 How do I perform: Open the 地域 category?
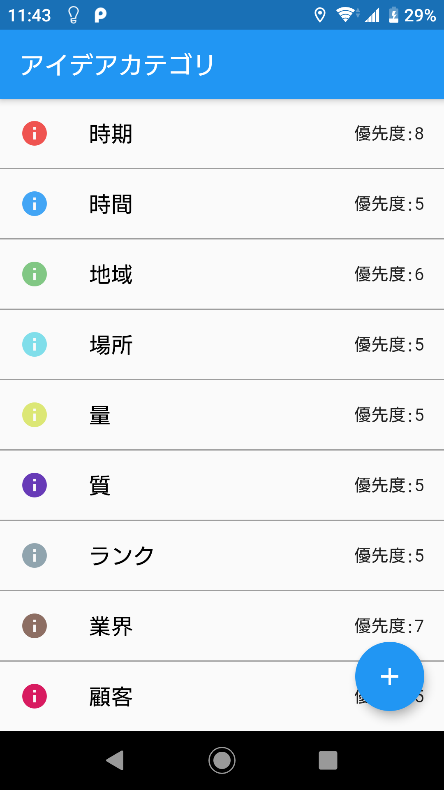coord(111,274)
